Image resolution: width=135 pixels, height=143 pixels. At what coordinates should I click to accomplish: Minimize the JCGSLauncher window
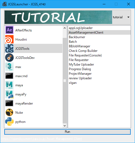[104, 4]
